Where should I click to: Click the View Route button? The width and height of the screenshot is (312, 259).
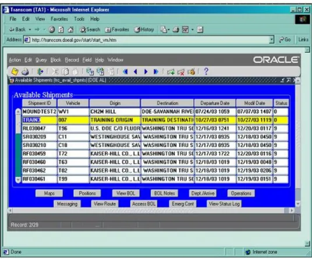[105, 204]
